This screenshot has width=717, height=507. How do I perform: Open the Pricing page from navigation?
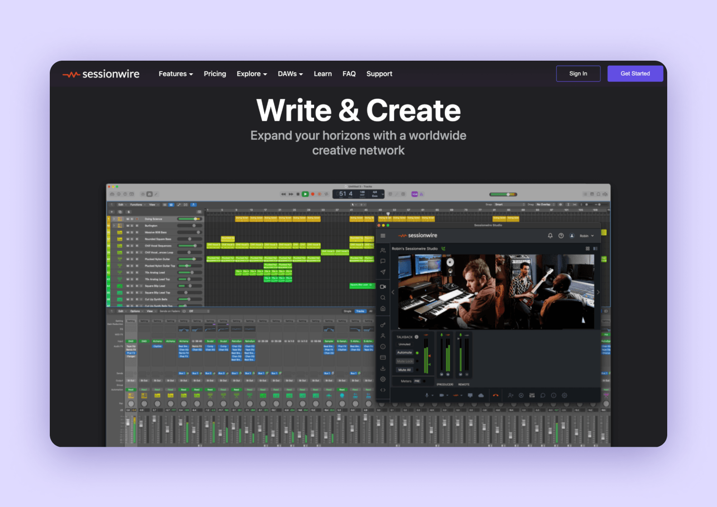215,74
